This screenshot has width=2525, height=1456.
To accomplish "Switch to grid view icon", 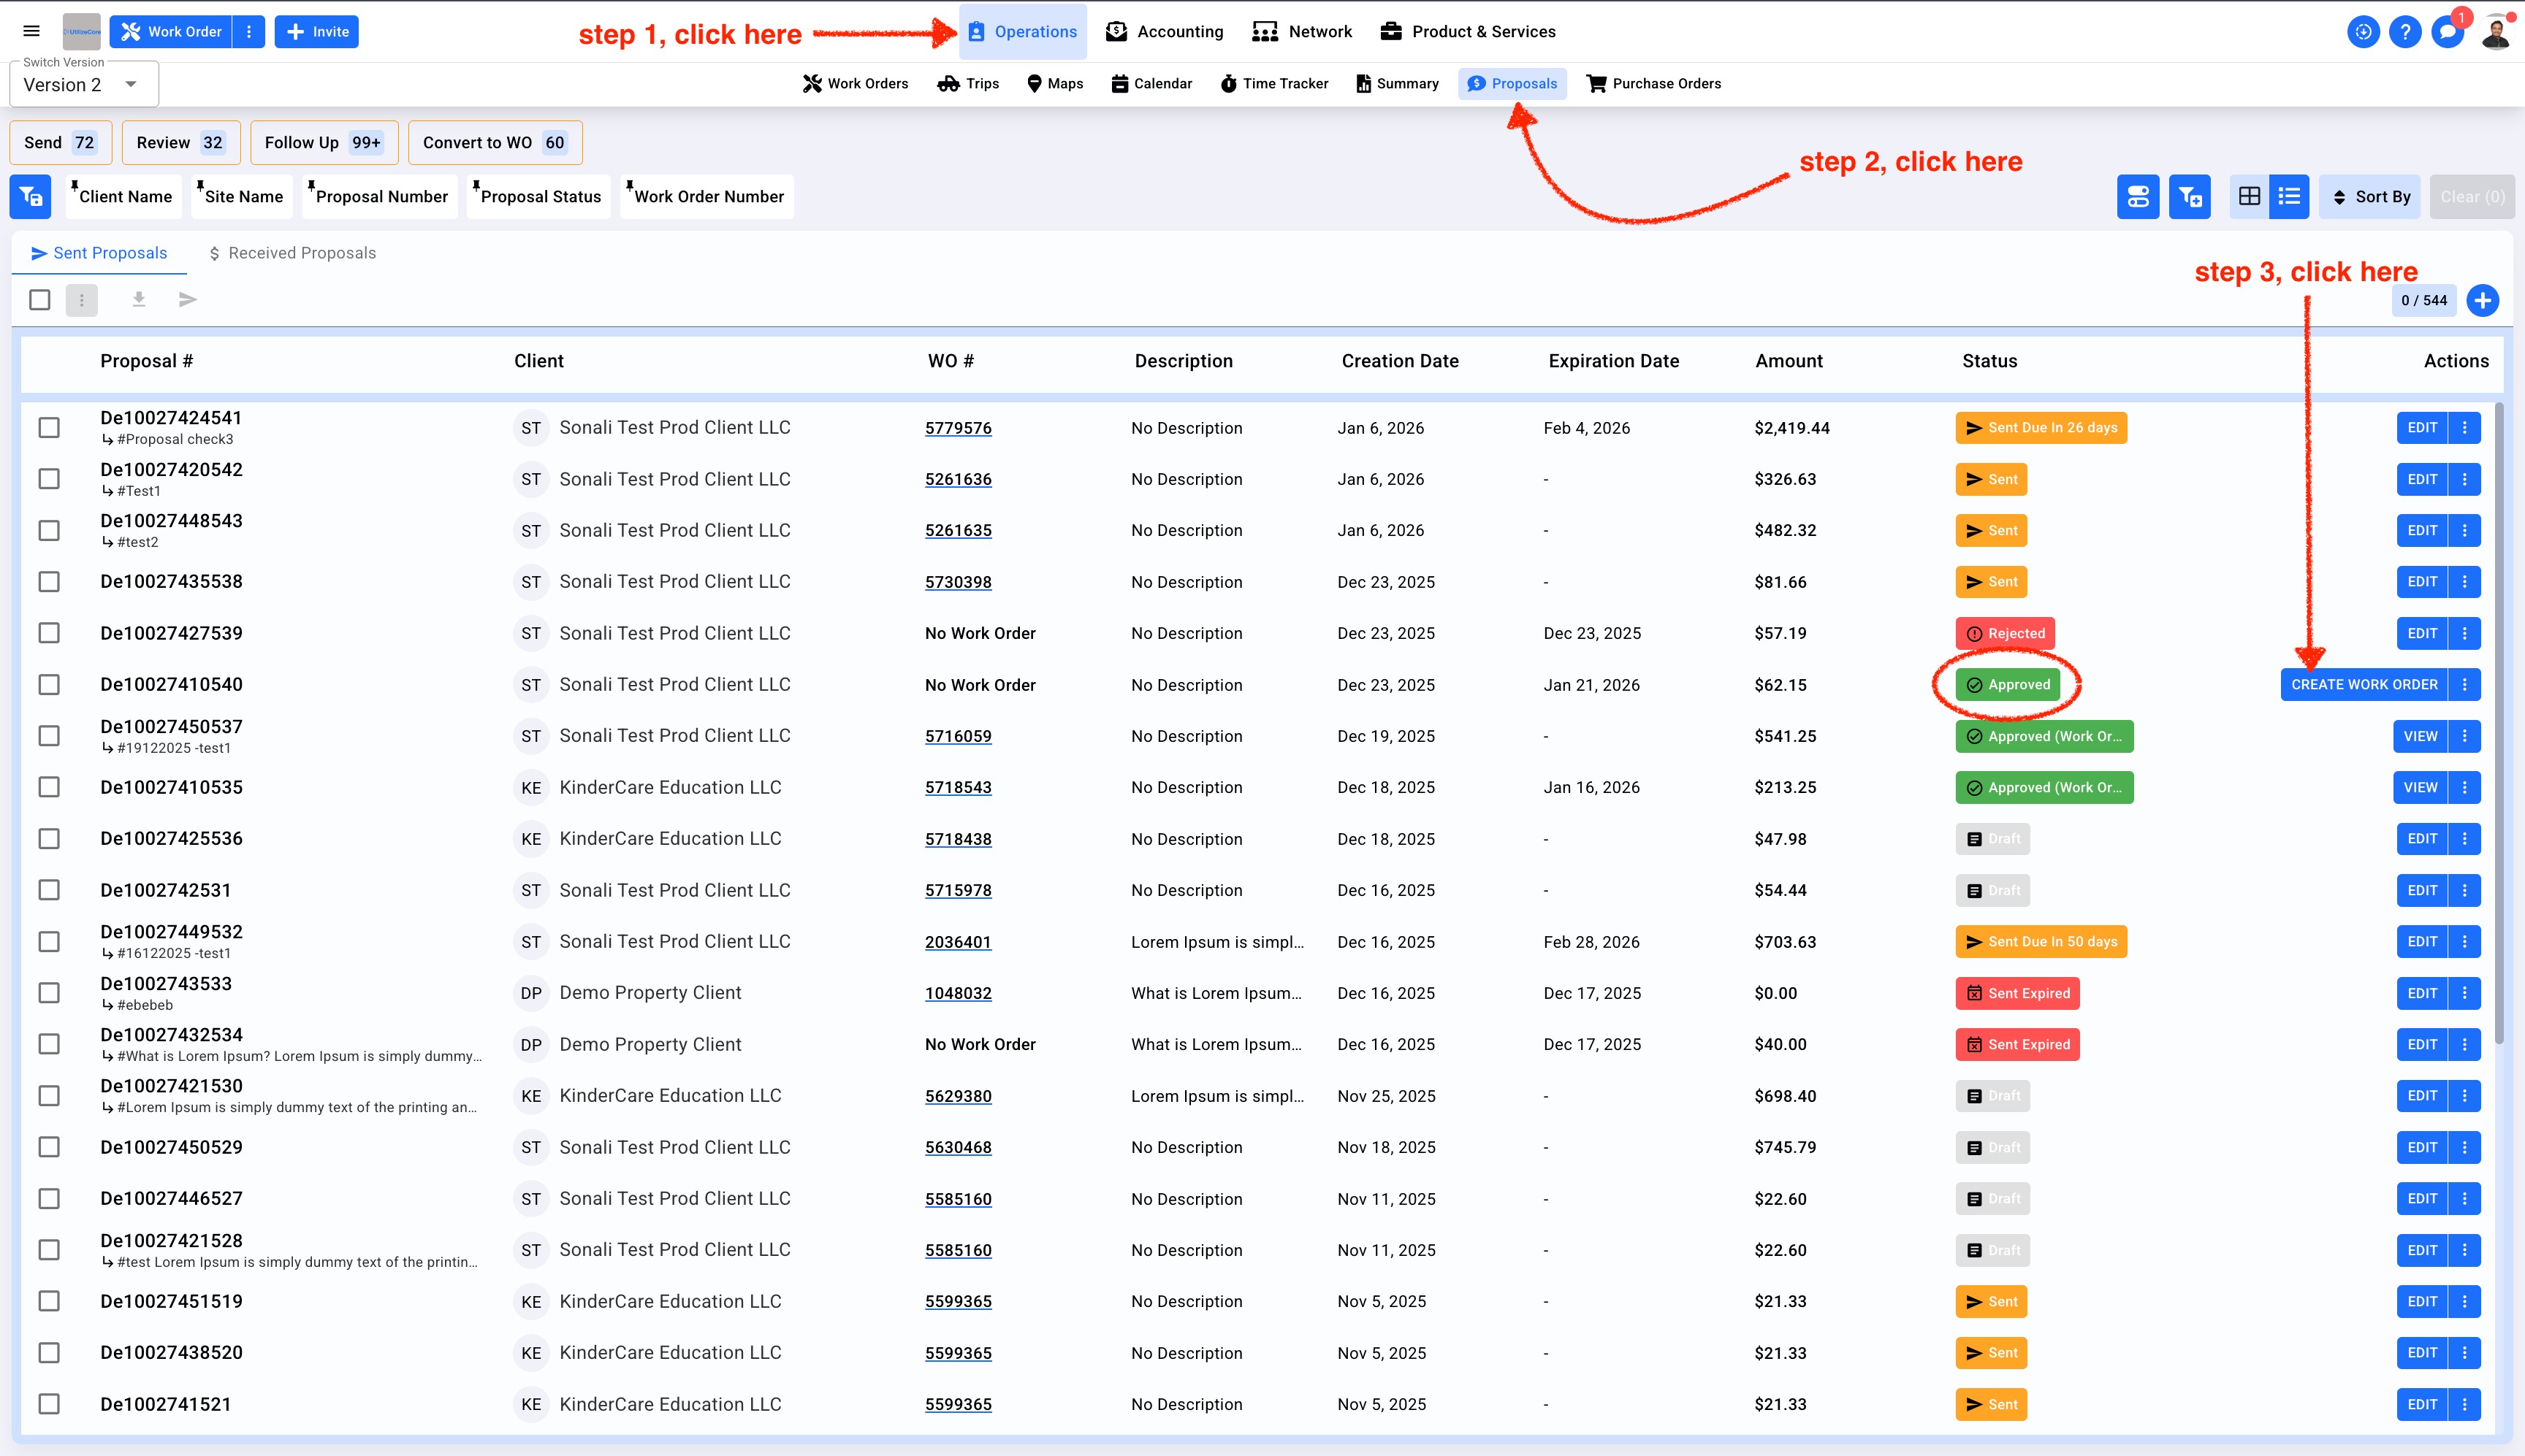I will 2249,196.
